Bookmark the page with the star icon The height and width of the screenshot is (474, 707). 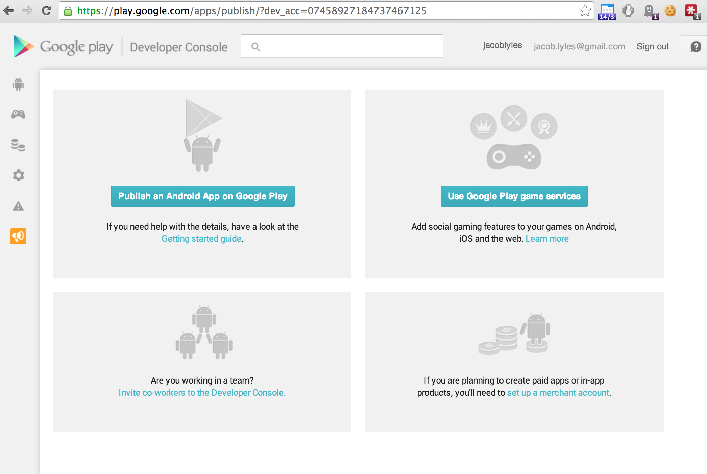[585, 11]
